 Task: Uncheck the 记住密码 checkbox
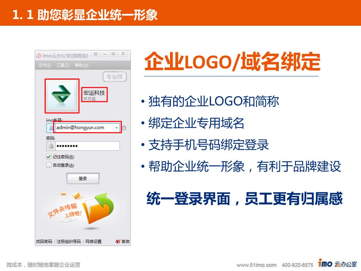[x=49, y=157]
